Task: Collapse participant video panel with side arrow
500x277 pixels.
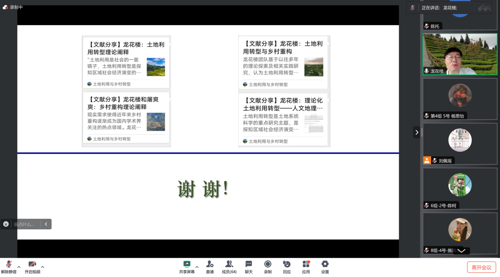Action: (416, 132)
